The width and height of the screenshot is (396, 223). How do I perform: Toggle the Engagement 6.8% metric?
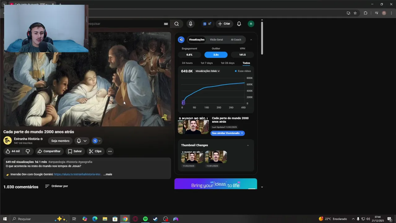pos(189,55)
